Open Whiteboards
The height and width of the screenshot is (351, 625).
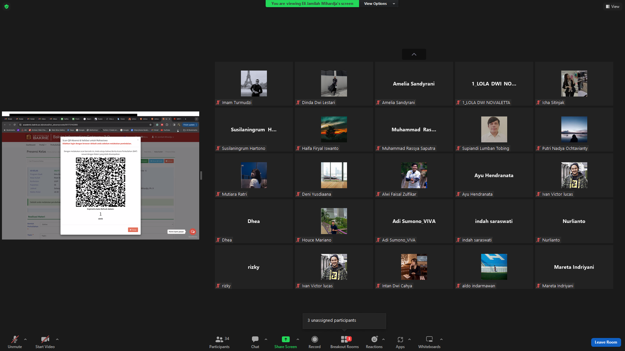[x=429, y=342]
